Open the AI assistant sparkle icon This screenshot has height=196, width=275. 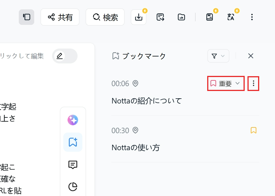coord(73,120)
